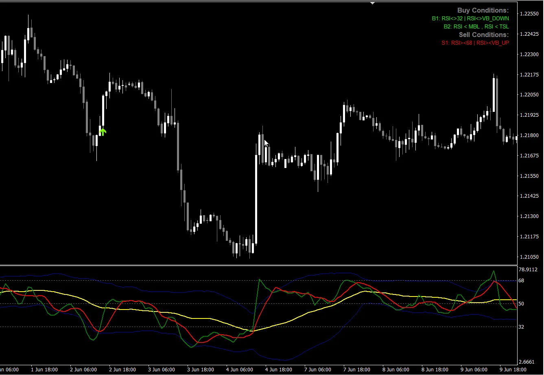Click the Sell Conditions heading label
The image size is (544, 375).
tap(483, 35)
